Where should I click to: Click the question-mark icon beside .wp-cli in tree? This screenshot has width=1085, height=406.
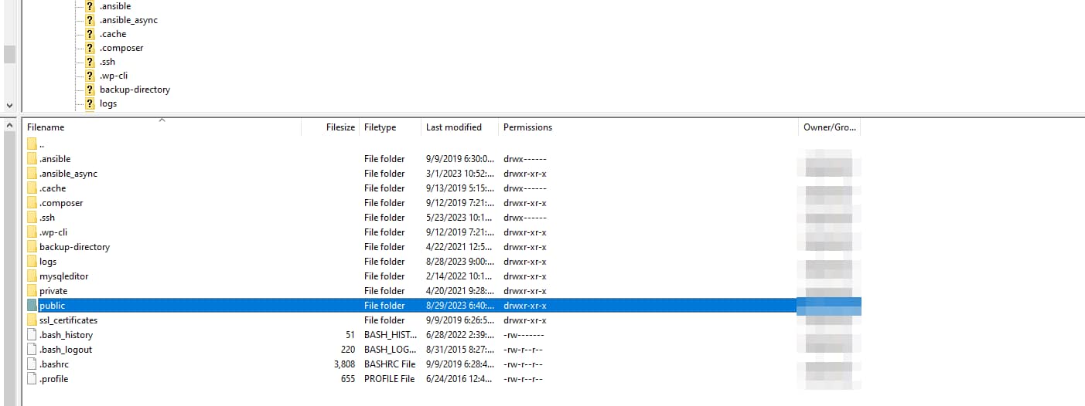pyautogui.click(x=90, y=76)
